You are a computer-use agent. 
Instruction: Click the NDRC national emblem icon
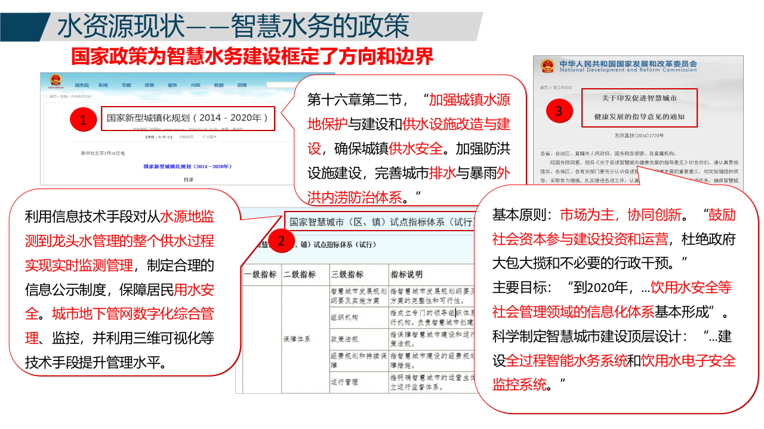[x=547, y=66]
